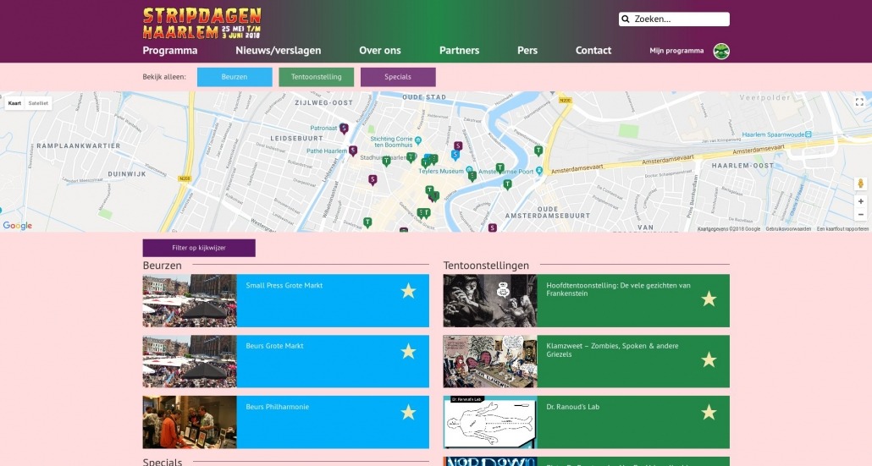The width and height of the screenshot is (872, 466).
Task: Click green T marker on Amsterdamse Poort label
Action: (499, 167)
